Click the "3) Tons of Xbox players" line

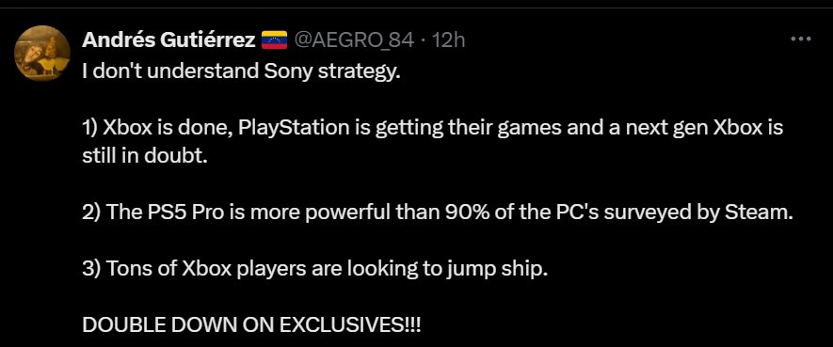pos(314,270)
